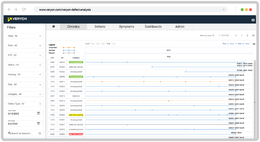Bookmark page with the star icon
This screenshot has height=142, width=260.
(x=224, y=10)
